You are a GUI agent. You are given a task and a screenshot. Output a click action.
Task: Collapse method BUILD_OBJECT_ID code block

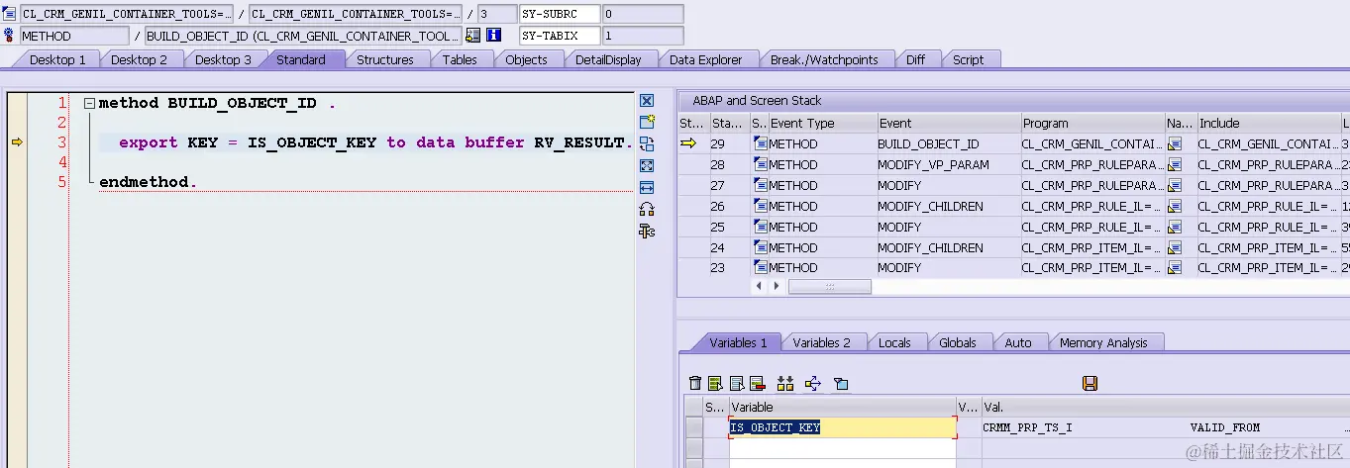(89, 103)
